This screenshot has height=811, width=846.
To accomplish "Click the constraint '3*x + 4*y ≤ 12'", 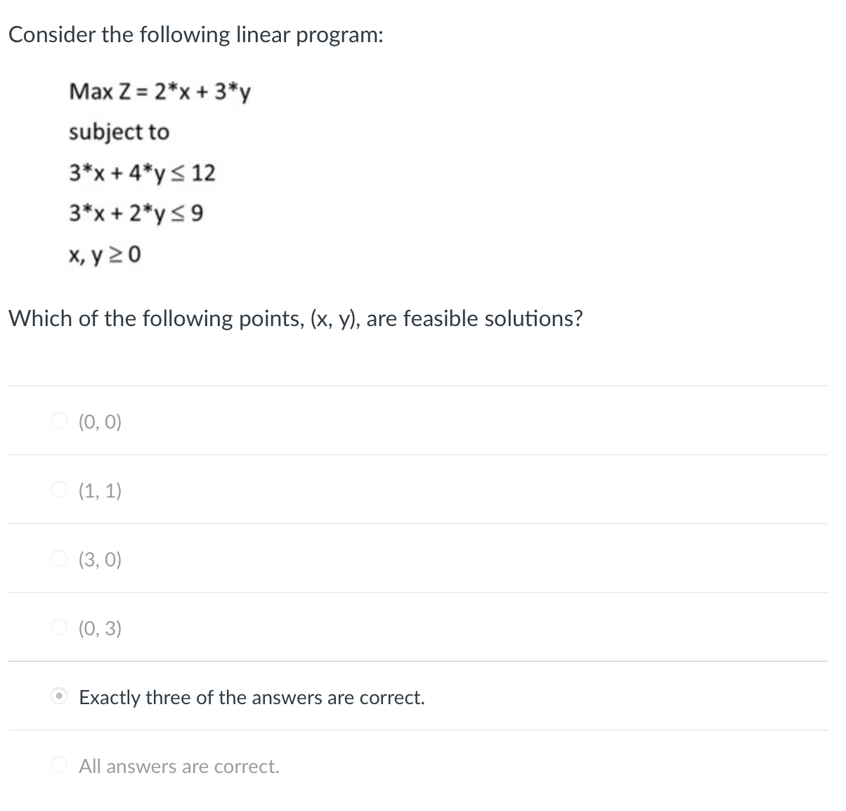I will [142, 174].
